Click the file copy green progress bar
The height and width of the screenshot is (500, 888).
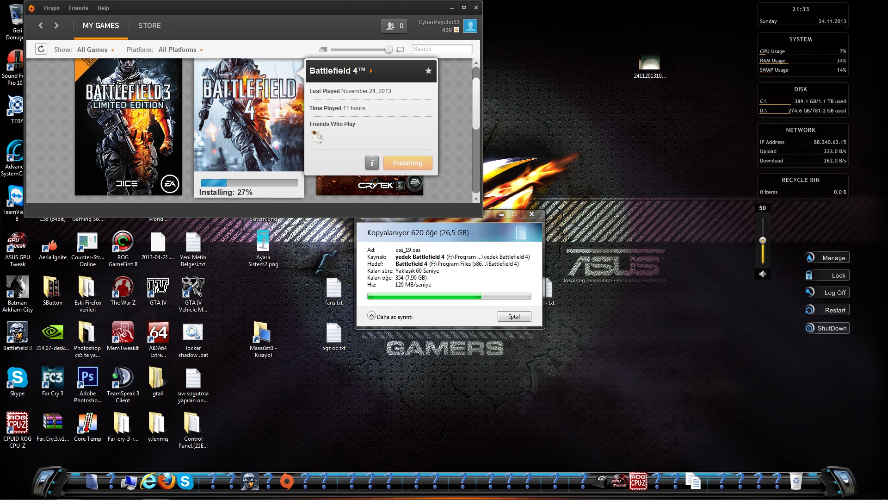tap(449, 296)
